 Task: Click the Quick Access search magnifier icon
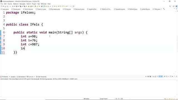point(170,6)
